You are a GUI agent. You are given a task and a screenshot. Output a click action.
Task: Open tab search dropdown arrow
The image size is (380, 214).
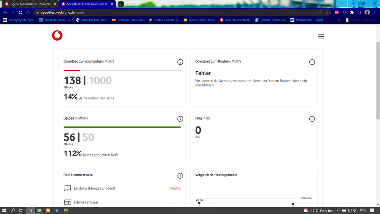(x=342, y=3)
